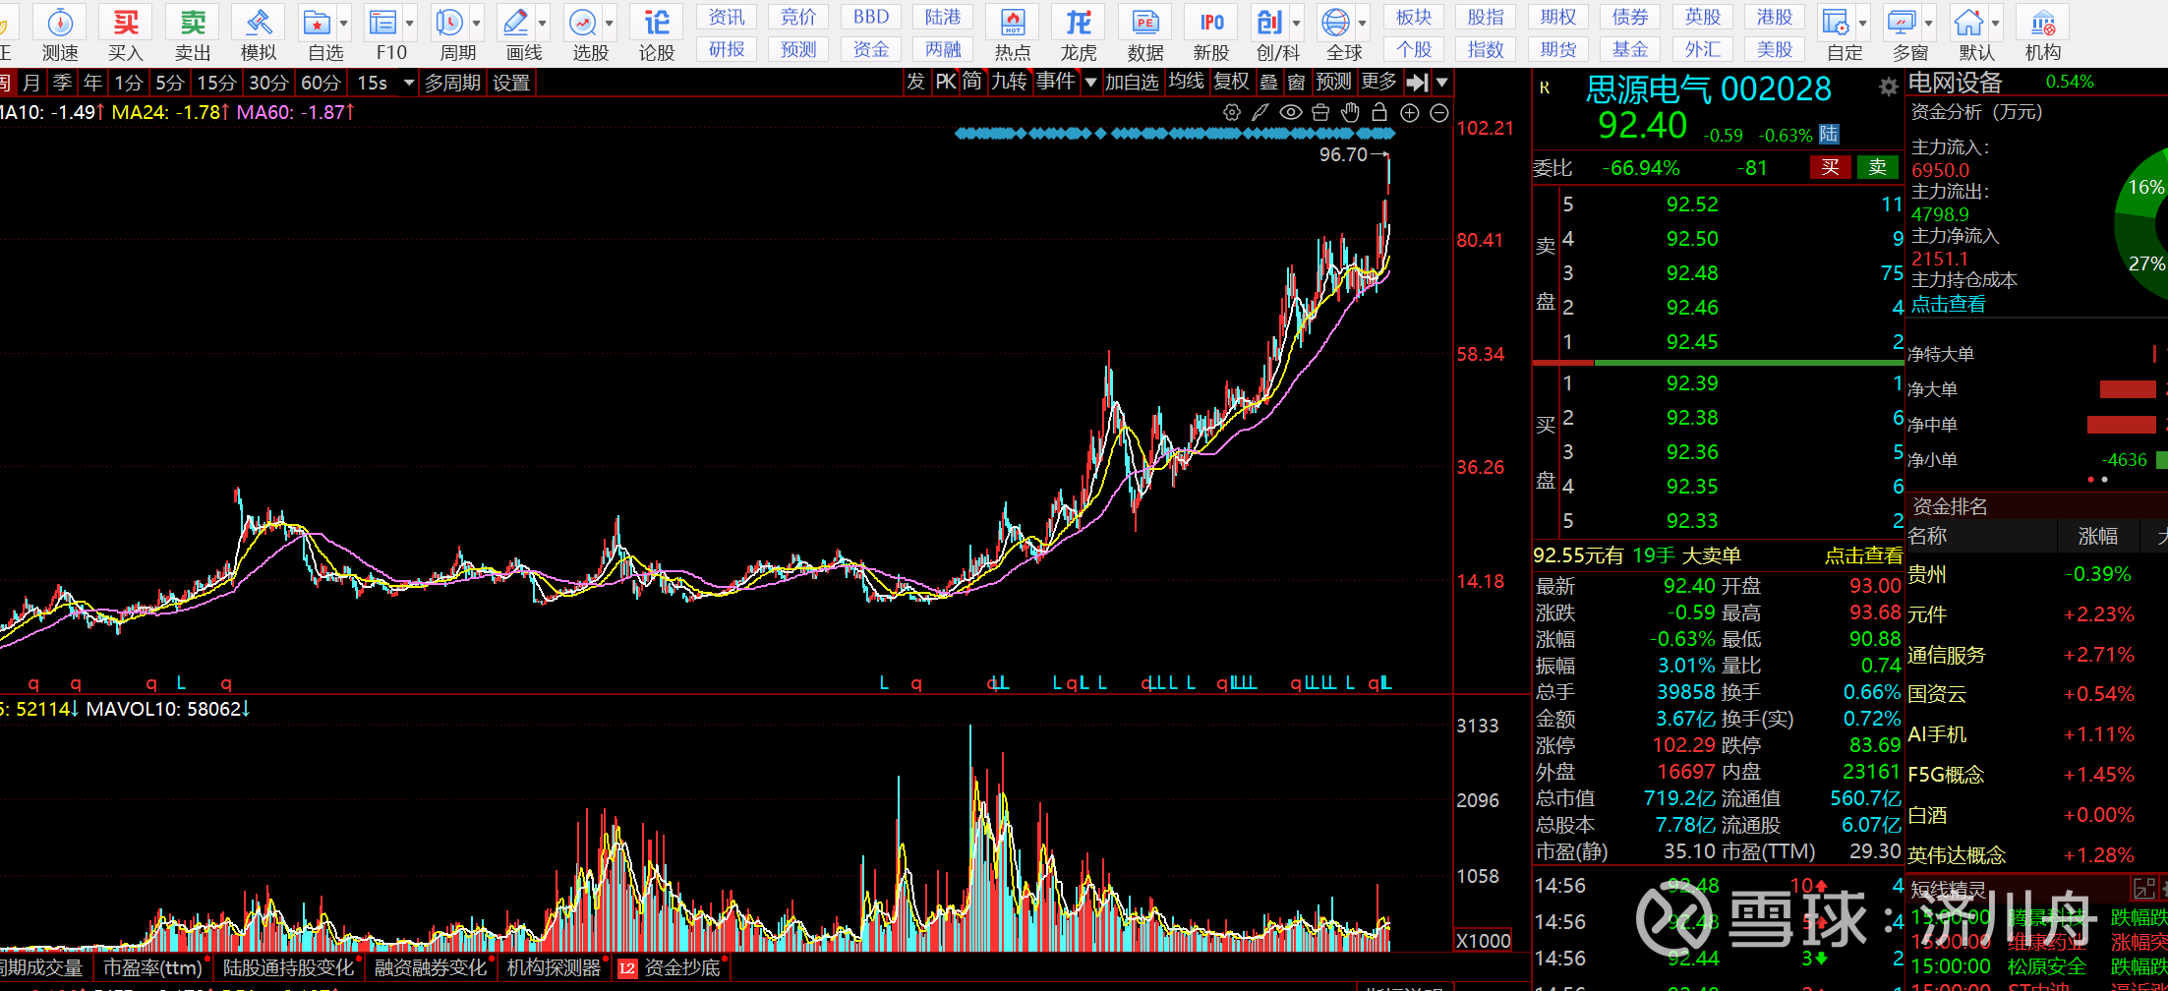Toggle the chart lock icon
2168x991 pixels.
(1379, 113)
